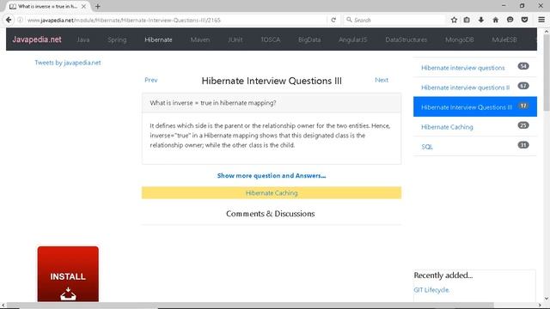Click the Comments & Discussions heading

point(271,214)
